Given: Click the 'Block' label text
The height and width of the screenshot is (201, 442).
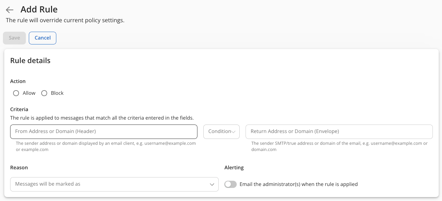Looking at the screenshot, I should pyautogui.click(x=57, y=93).
